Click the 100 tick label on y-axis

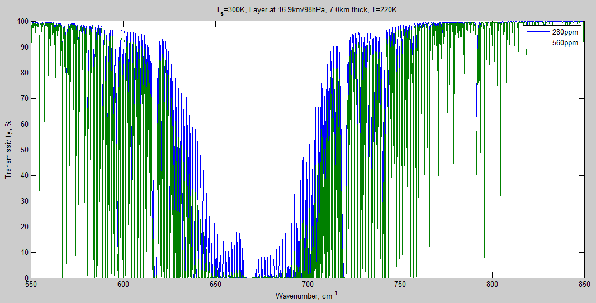pyautogui.click(x=22, y=22)
